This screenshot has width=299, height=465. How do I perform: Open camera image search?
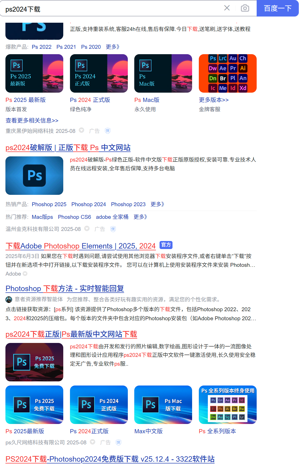(245, 8)
